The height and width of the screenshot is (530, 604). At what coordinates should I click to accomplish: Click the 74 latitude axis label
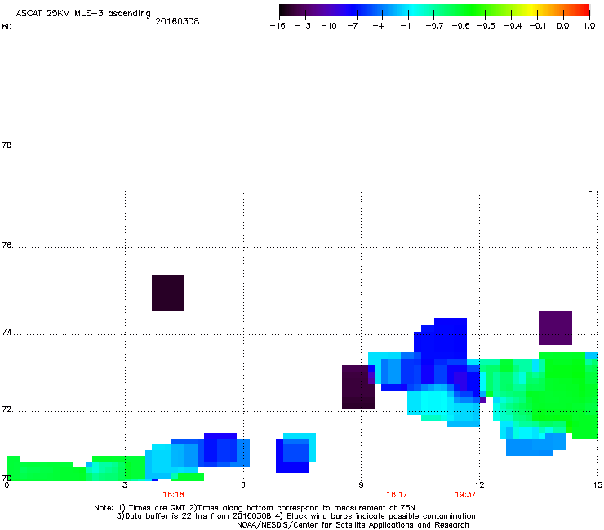[x=7, y=332]
